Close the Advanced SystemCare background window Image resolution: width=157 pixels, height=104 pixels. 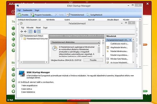(148, 4)
